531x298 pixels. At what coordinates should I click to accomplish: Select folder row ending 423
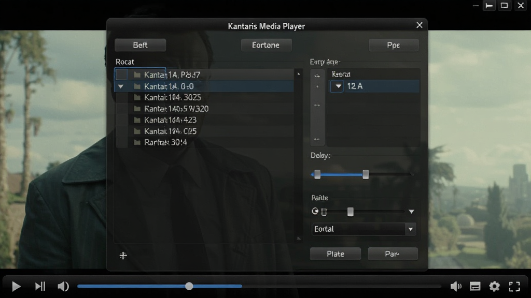click(x=204, y=120)
